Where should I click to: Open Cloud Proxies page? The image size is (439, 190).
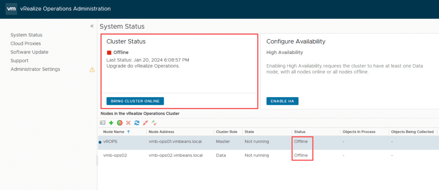click(x=25, y=44)
